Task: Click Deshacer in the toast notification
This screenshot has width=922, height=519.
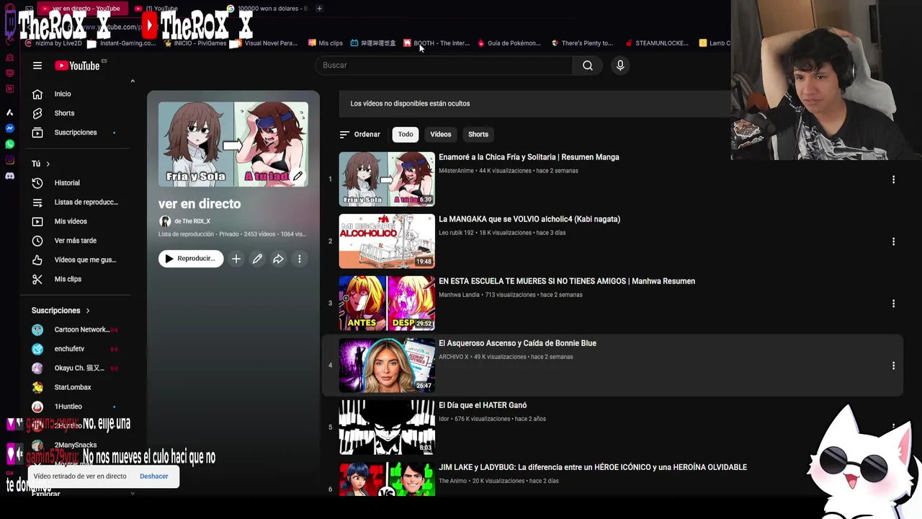Action: click(x=154, y=476)
